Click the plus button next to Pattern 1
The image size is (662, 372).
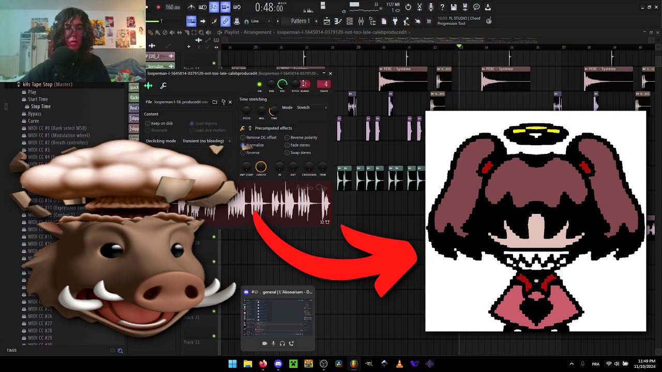tap(317, 21)
